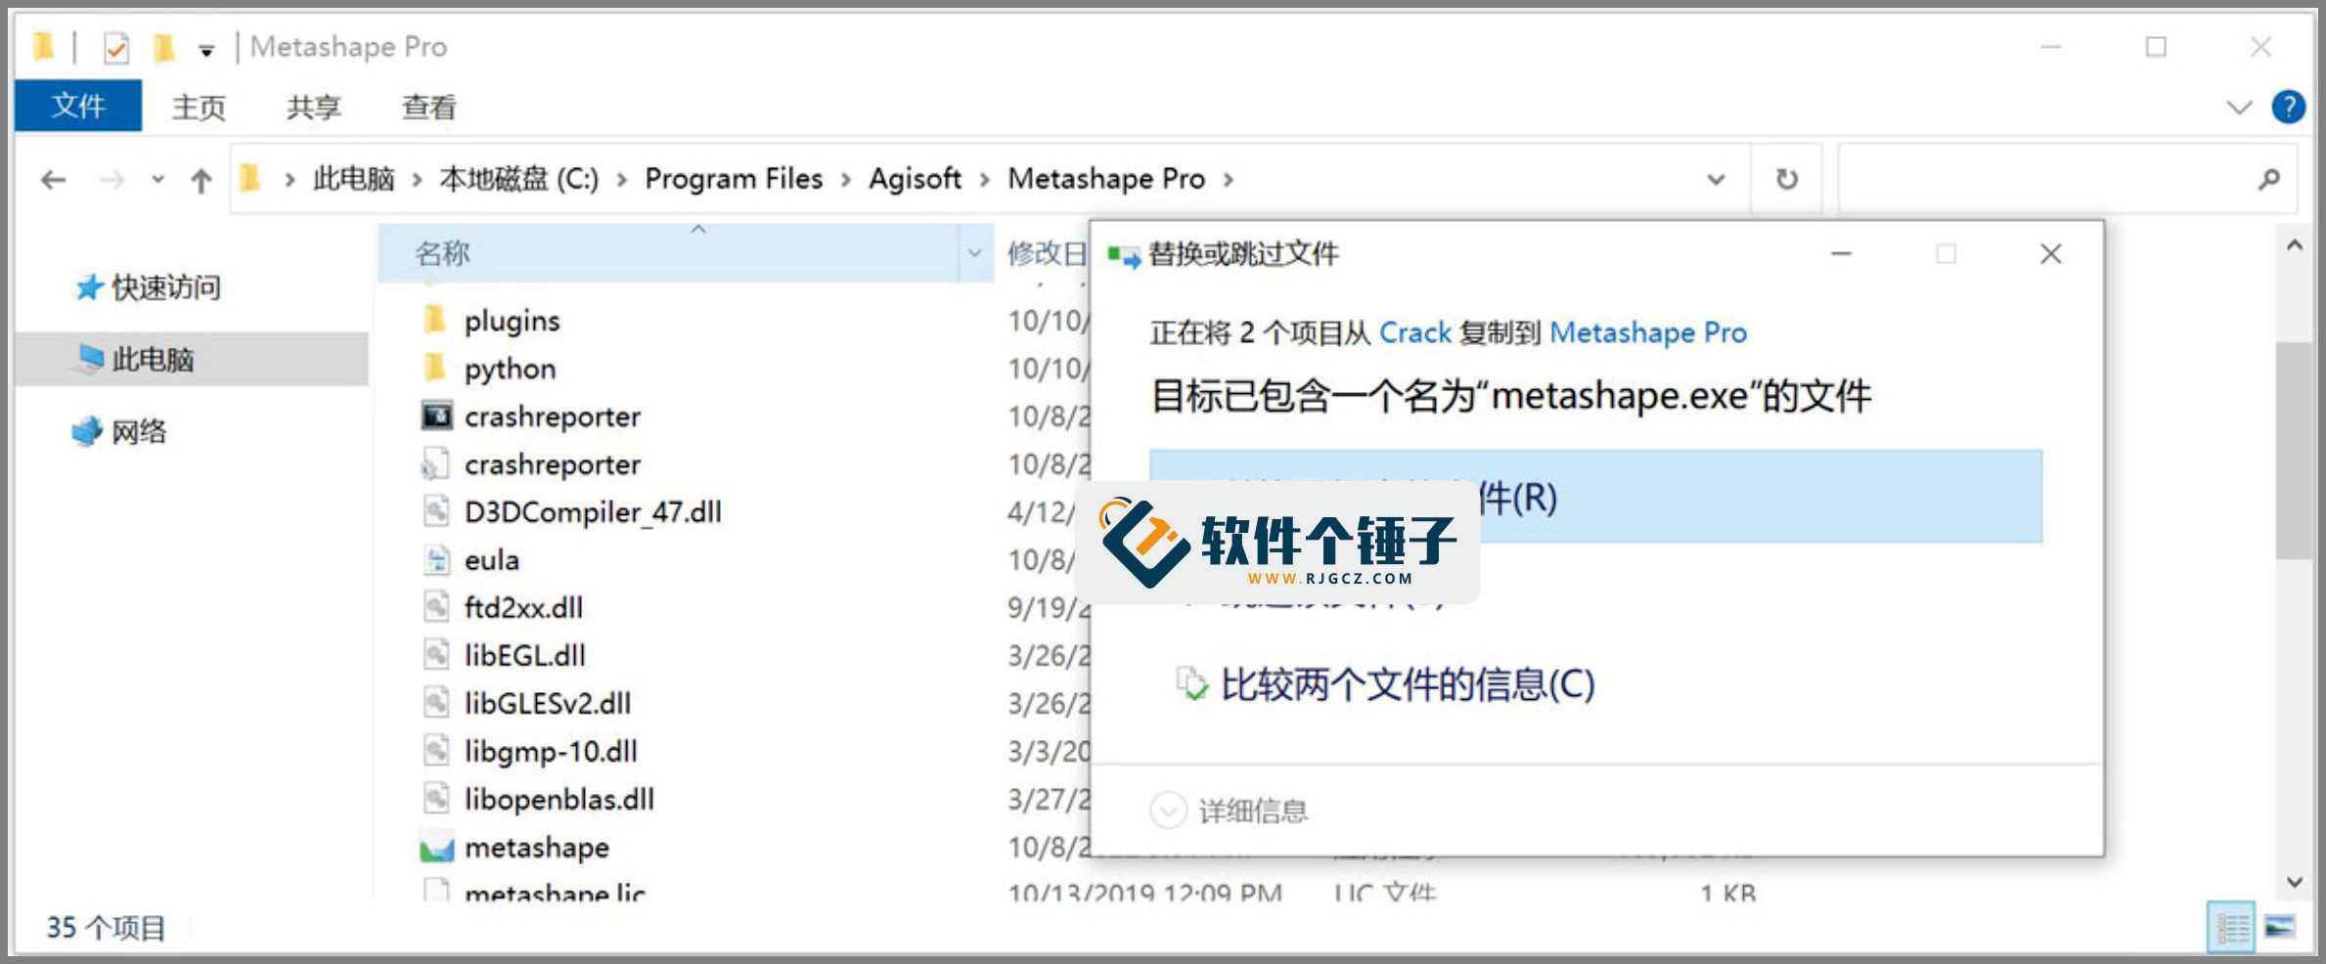Expand the address bar history dropdown
Screen dimensions: 2326x964
1716,179
